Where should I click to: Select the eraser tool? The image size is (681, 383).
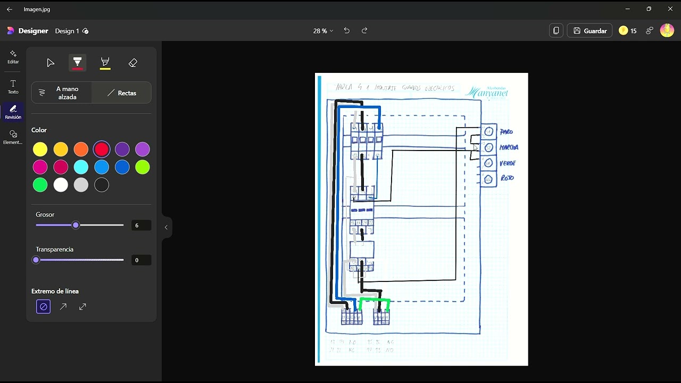[133, 63]
